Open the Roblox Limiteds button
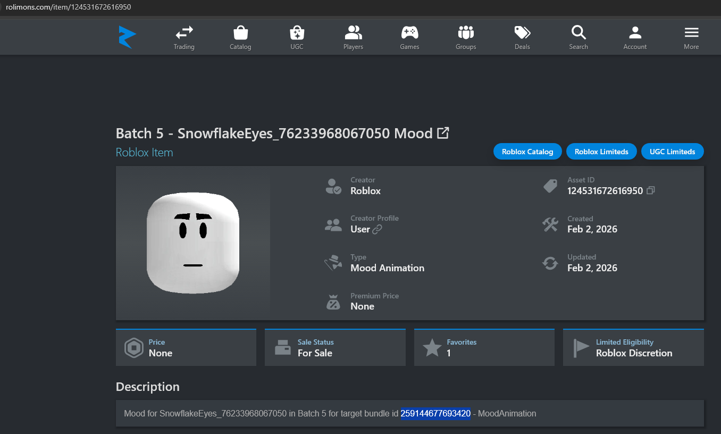 point(601,152)
